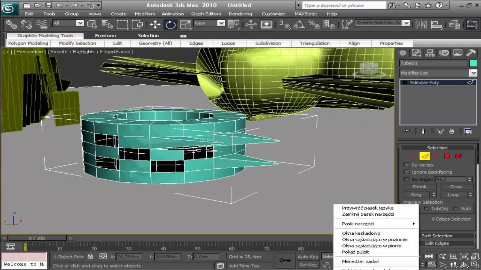Click Configure Modifier Sets icon
This screenshot has width=481, height=270.
click(468, 131)
